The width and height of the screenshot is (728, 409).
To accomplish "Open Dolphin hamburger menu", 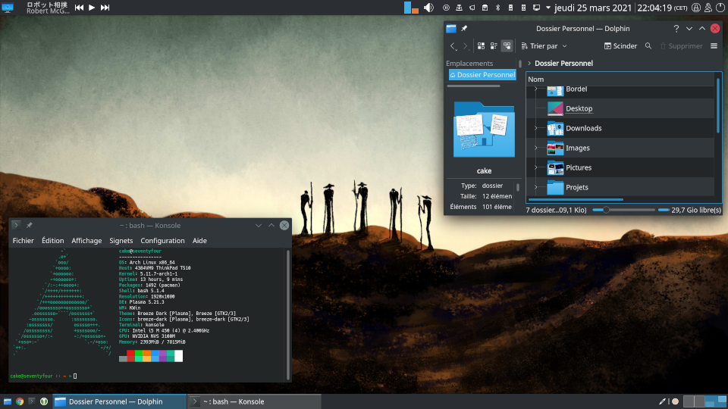I will click(714, 46).
